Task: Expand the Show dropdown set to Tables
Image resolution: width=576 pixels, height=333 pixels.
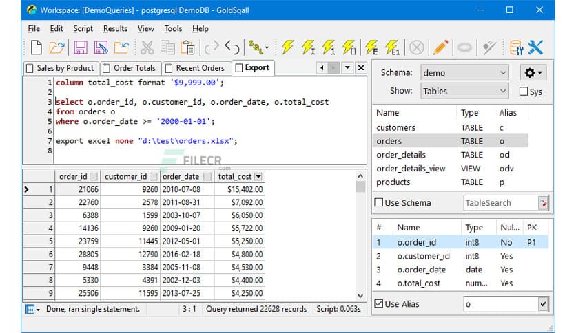Action: tap(464, 91)
